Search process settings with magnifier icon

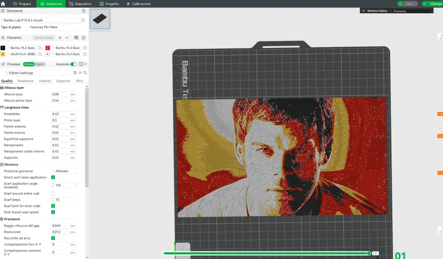tap(85, 73)
